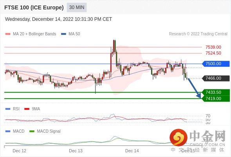The width and height of the screenshot is (231, 157).
Task: Toggle the MA 50 legend label
Action: 74,34
